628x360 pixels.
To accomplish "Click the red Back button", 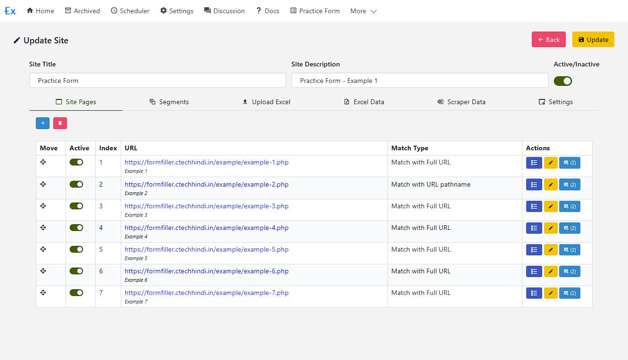I will (x=548, y=40).
